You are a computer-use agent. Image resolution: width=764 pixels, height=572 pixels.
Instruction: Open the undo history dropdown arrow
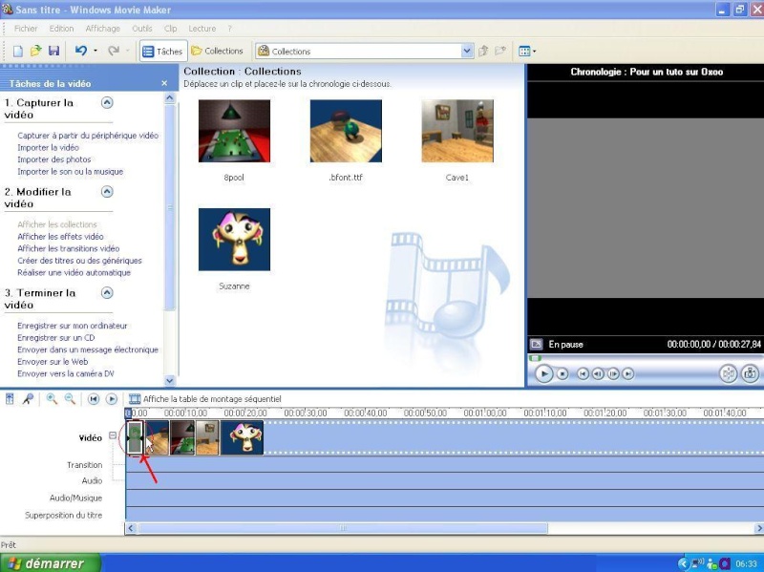(95, 51)
